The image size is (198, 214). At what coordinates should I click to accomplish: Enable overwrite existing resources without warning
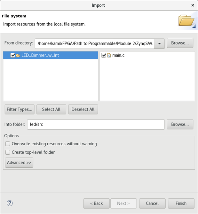point(8,144)
